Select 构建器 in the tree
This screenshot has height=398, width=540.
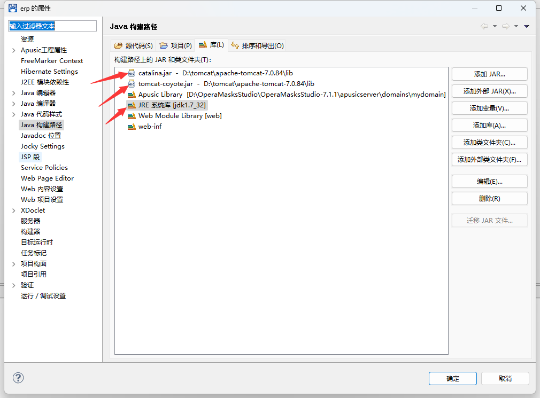pos(30,231)
